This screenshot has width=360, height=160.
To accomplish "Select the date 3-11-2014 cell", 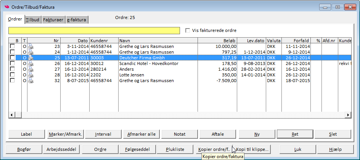I will pyautogui.click(x=75, y=46).
